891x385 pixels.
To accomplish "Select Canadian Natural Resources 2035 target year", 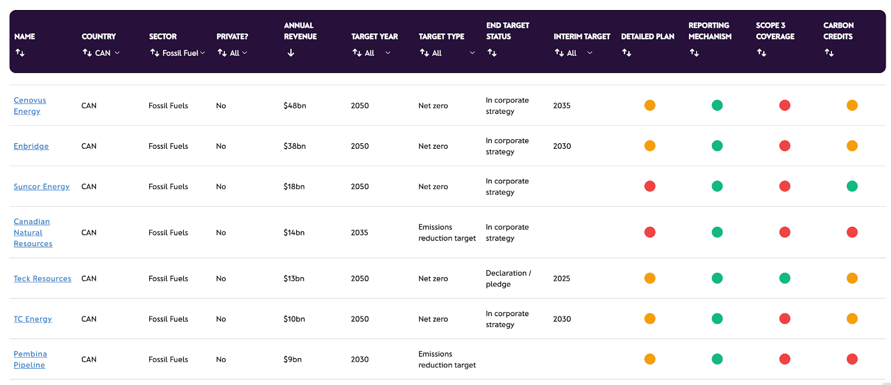I will (x=359, y=233).
